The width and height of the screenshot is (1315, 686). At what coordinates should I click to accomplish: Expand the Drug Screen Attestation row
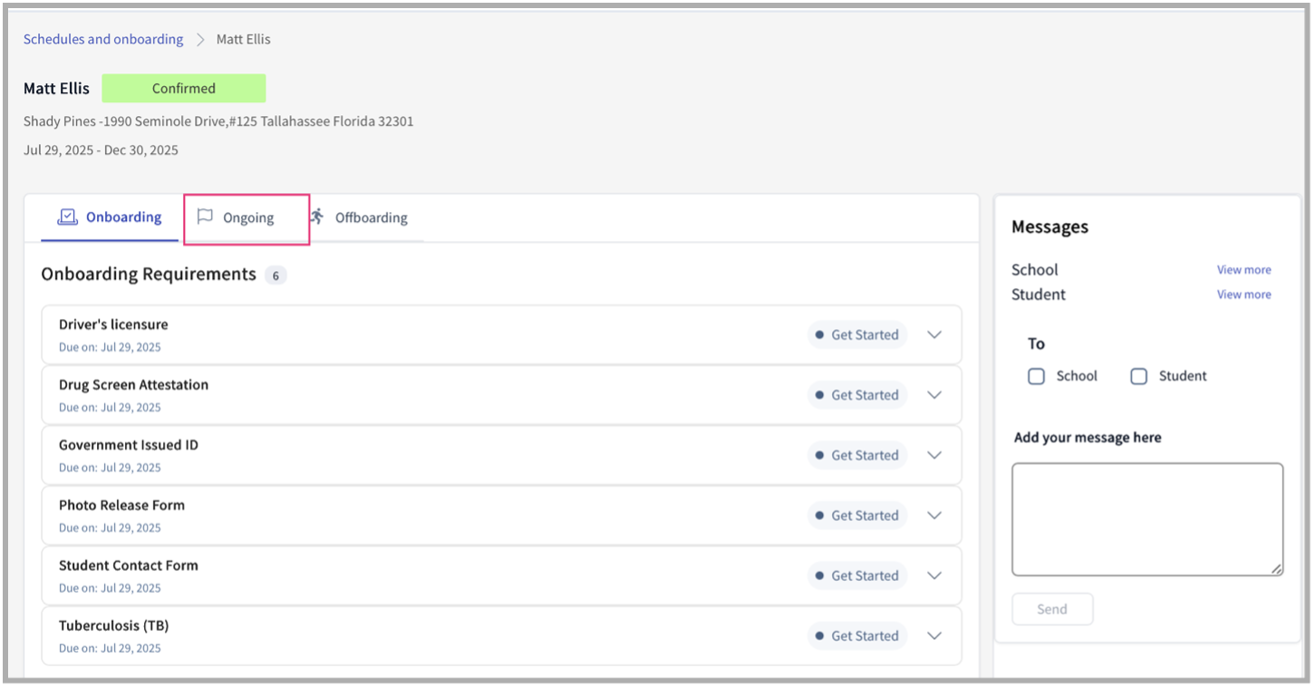934,395
